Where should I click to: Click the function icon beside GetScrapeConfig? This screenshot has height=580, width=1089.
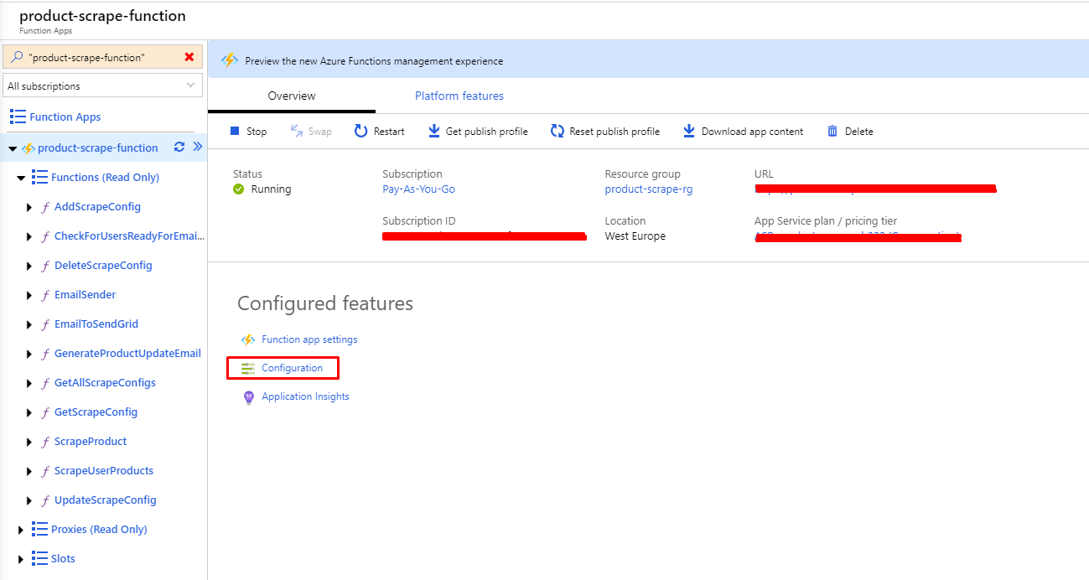[45, 412]
